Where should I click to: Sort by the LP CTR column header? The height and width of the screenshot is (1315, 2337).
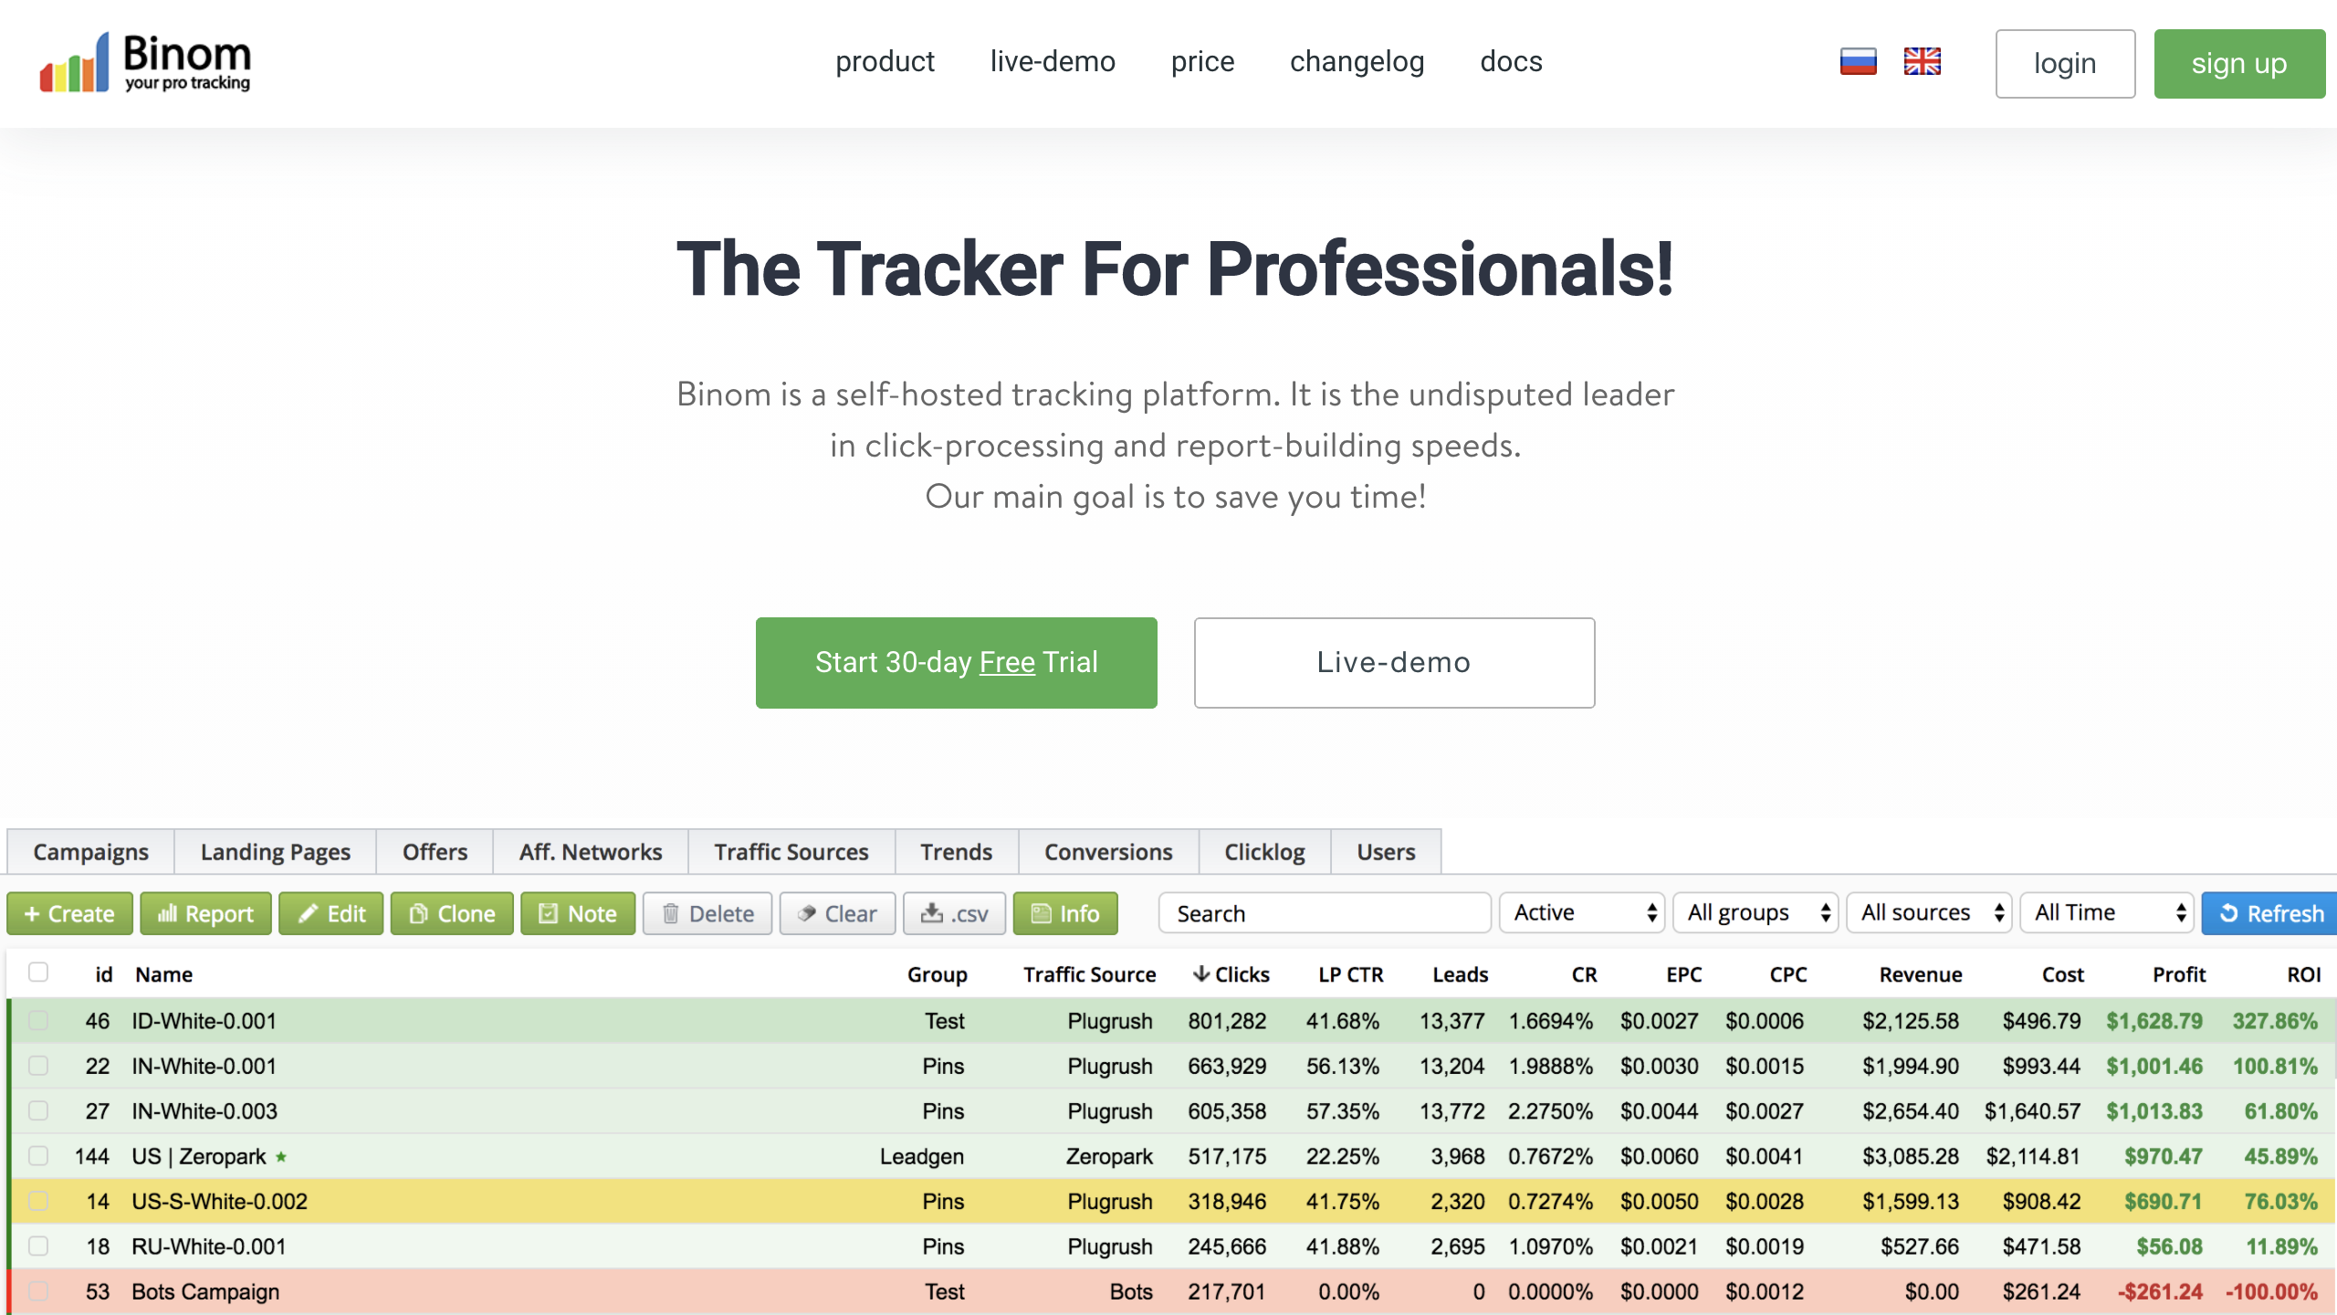pyautogui.click(x=1350, y=974)
